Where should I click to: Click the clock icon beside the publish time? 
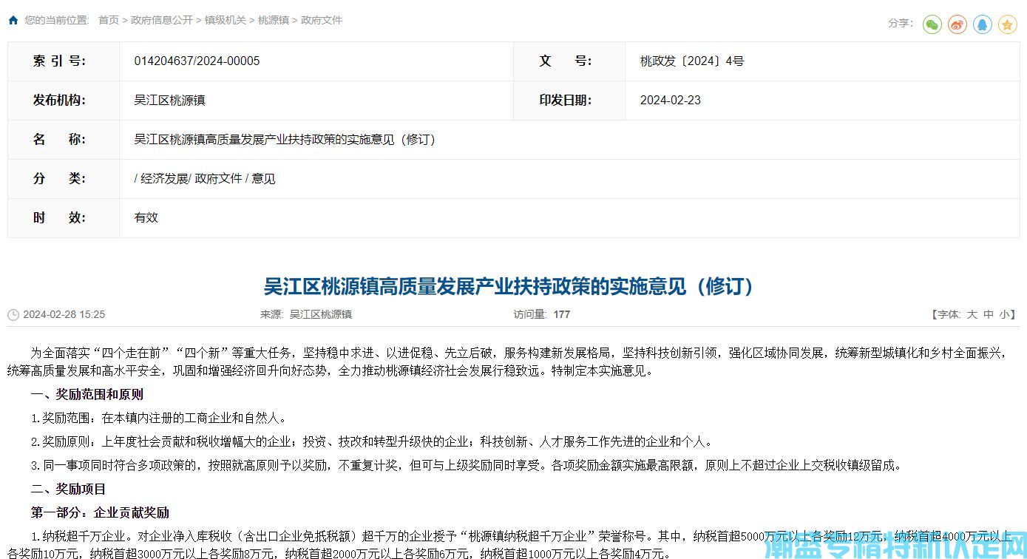pyautogui.click(x=13, y=315)
